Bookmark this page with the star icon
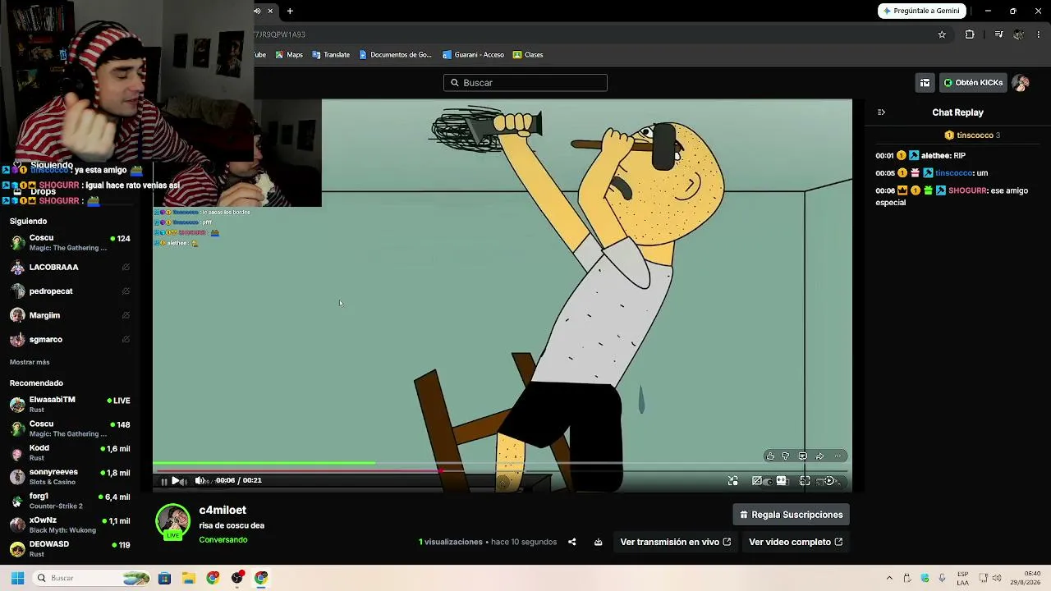This screenshot has width=1051, height=591. pos(942,34)
